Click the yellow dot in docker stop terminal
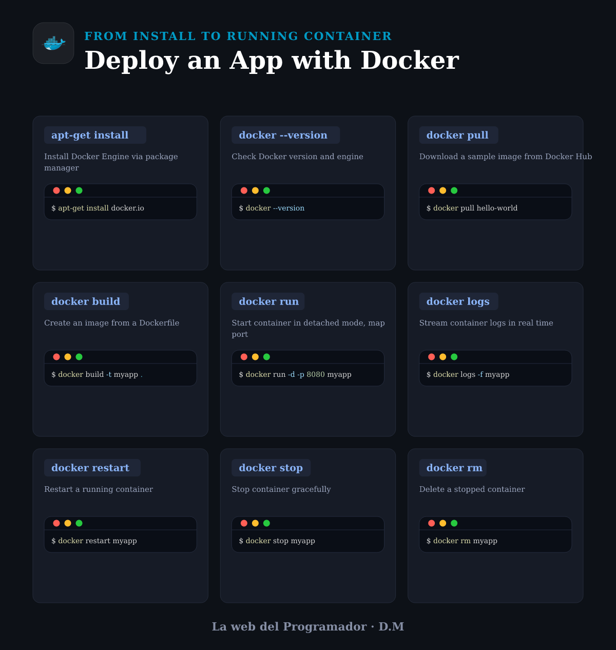 [x=255, y=523]
